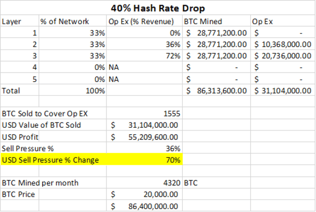
Task: Select the $31,104,000.00 USD Value of BTC Sold cell
Action: 144,125
